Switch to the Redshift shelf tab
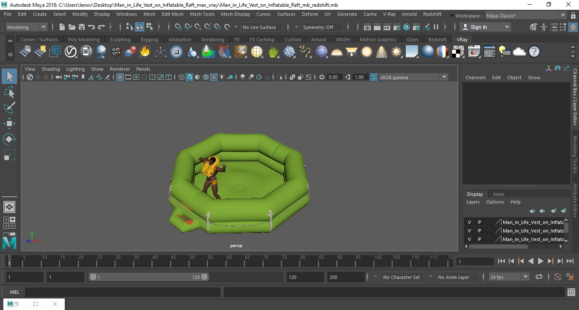 click(437, 40)
